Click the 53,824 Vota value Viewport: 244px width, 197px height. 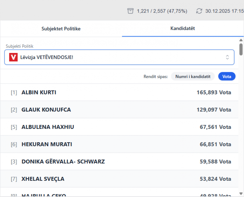tap(215, 179)
